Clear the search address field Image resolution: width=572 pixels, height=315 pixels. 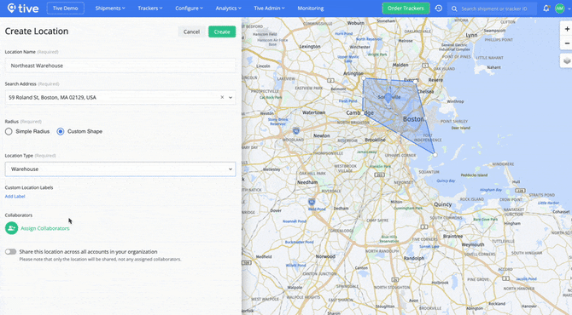pos(222,97)
